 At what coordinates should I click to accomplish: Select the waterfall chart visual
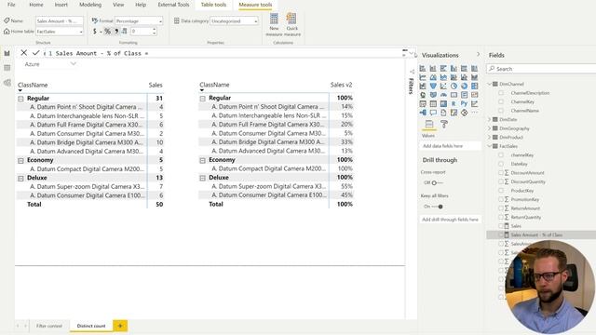click(x=423, y=86)
